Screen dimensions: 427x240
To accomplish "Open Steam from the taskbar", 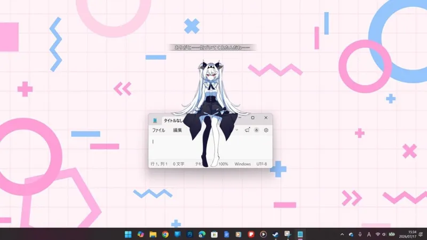I will tap(275, 234).
